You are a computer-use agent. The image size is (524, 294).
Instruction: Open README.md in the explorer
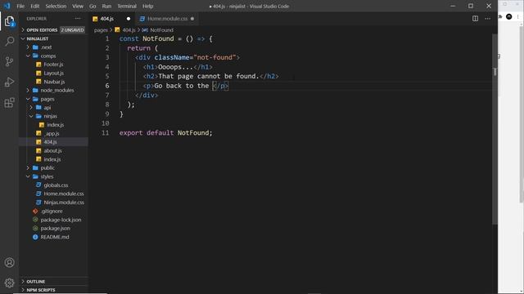tap(53, 237)
